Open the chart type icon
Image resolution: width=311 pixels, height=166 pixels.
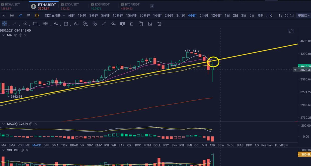4,15
